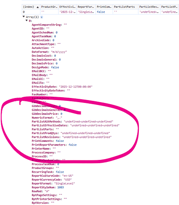Click the GlbDecimalsPrice property
This screenshot has height=205, width=179.
(45, 114)
